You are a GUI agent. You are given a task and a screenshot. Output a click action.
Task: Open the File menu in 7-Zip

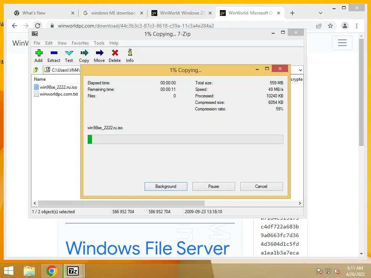[37, 43]
